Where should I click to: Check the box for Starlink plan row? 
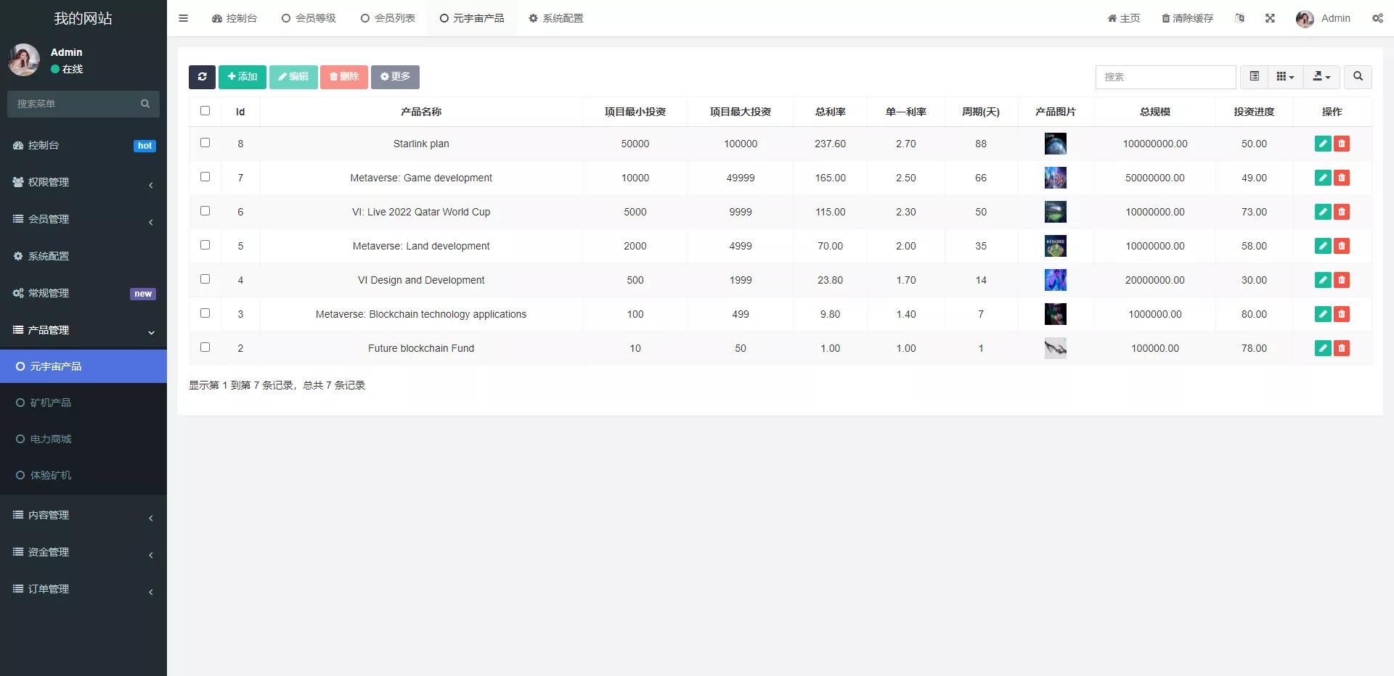point(205,143)
